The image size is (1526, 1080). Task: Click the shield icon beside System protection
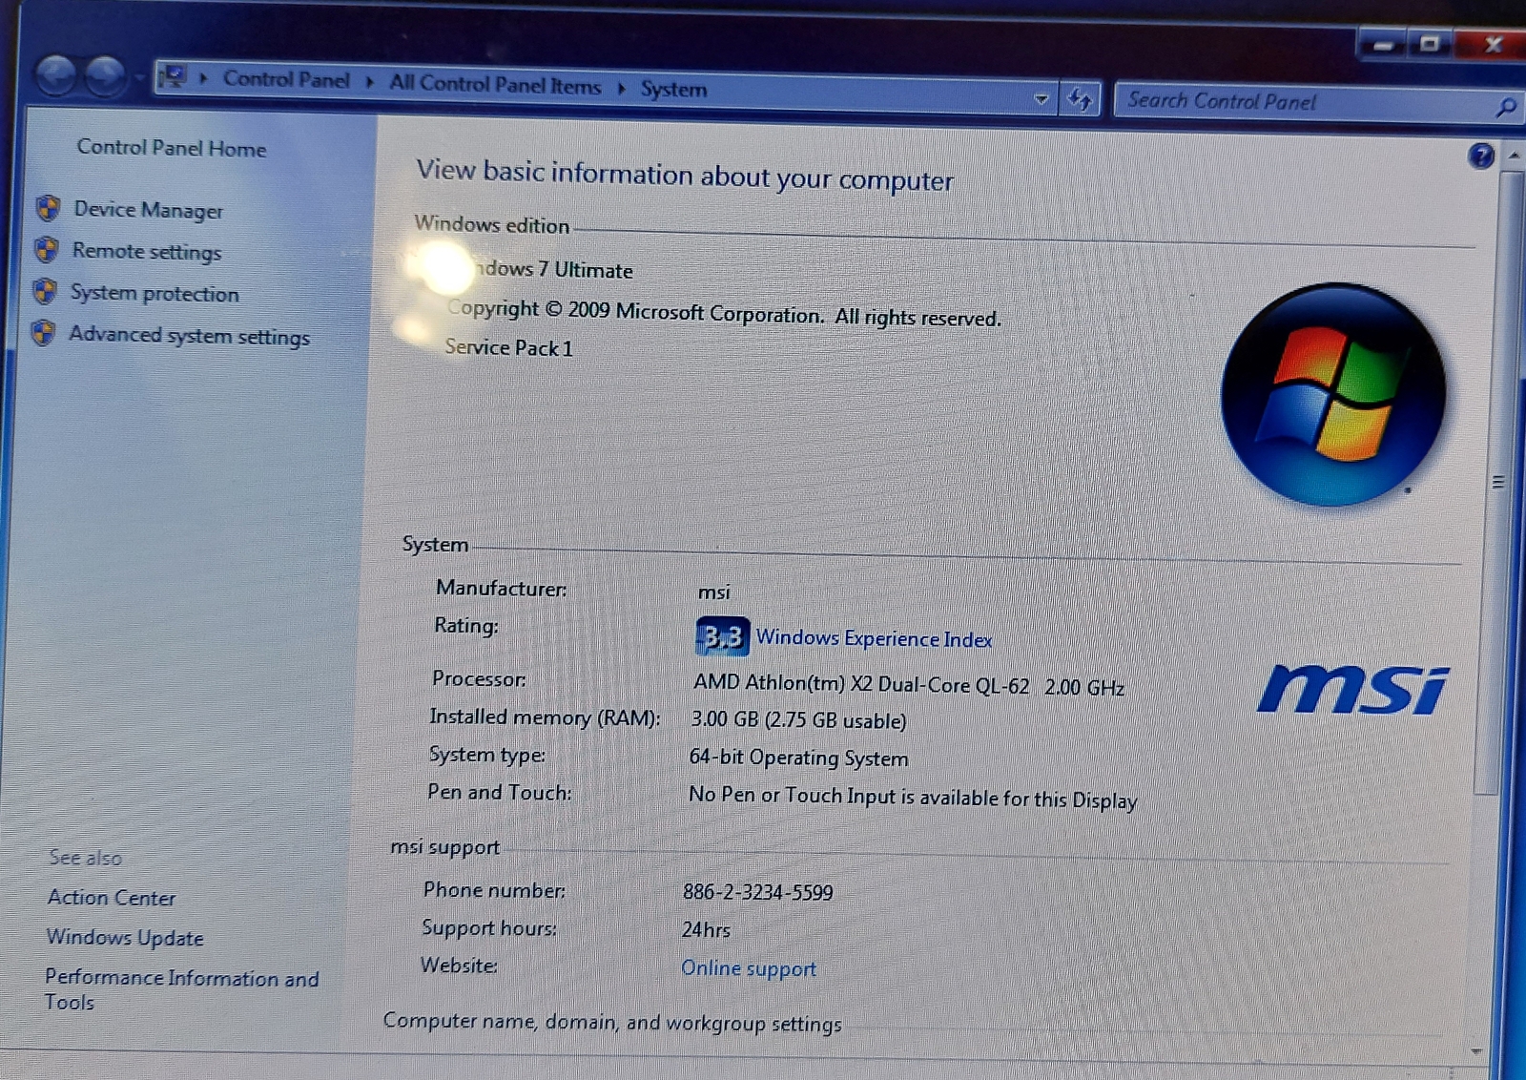coord(44,290)
